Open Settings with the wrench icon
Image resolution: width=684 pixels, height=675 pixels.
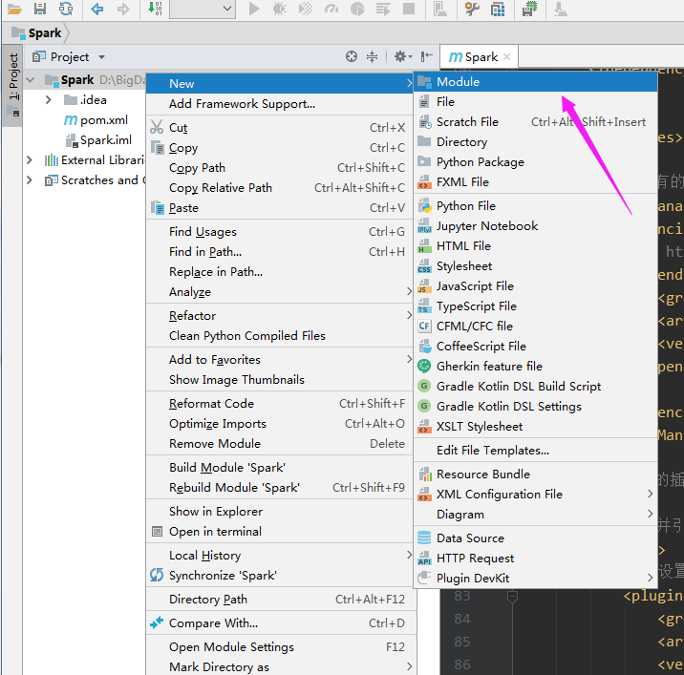[x=472, y=9]
